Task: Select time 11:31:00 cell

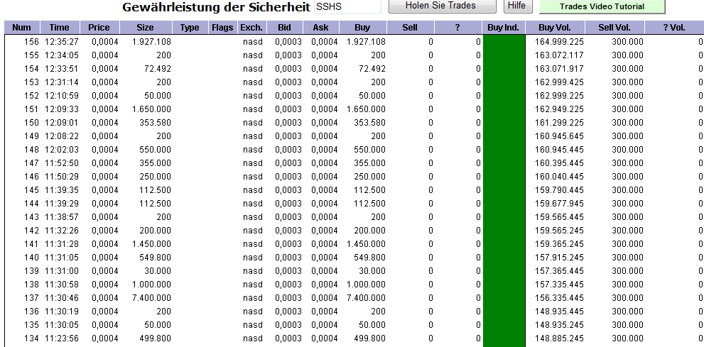Action: click(x=62, y=271)
